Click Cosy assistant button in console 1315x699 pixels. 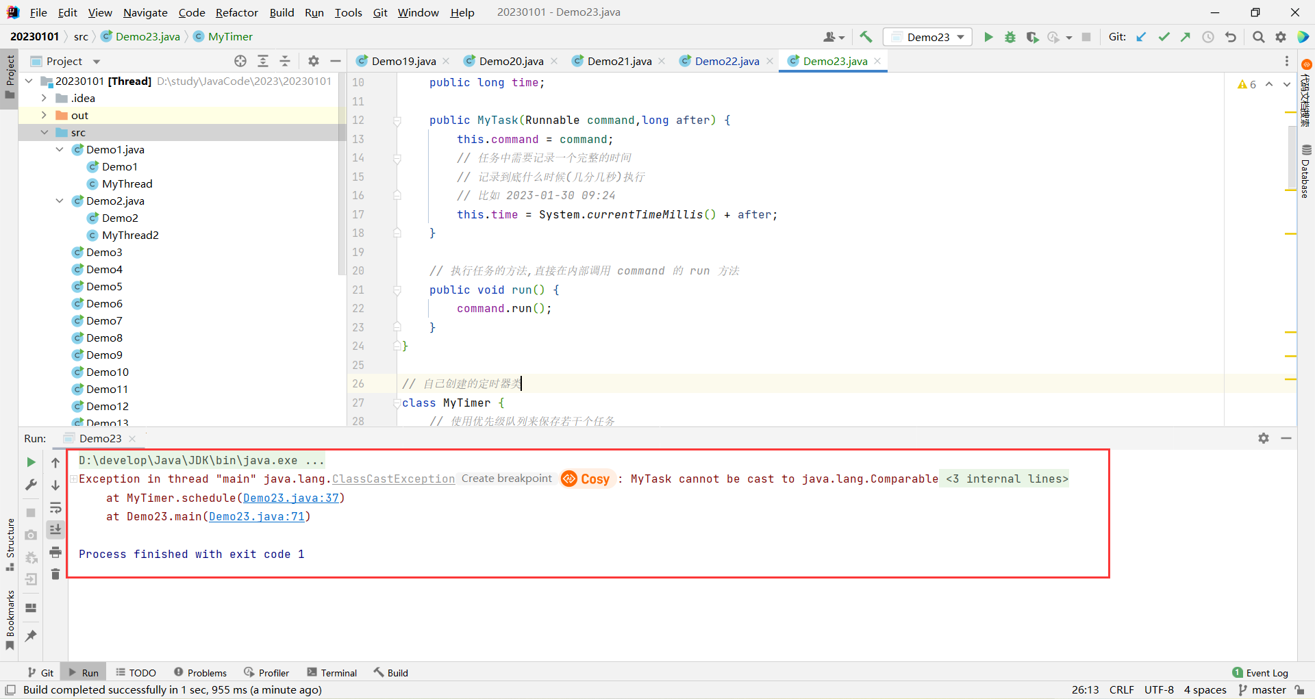point(586,479)
